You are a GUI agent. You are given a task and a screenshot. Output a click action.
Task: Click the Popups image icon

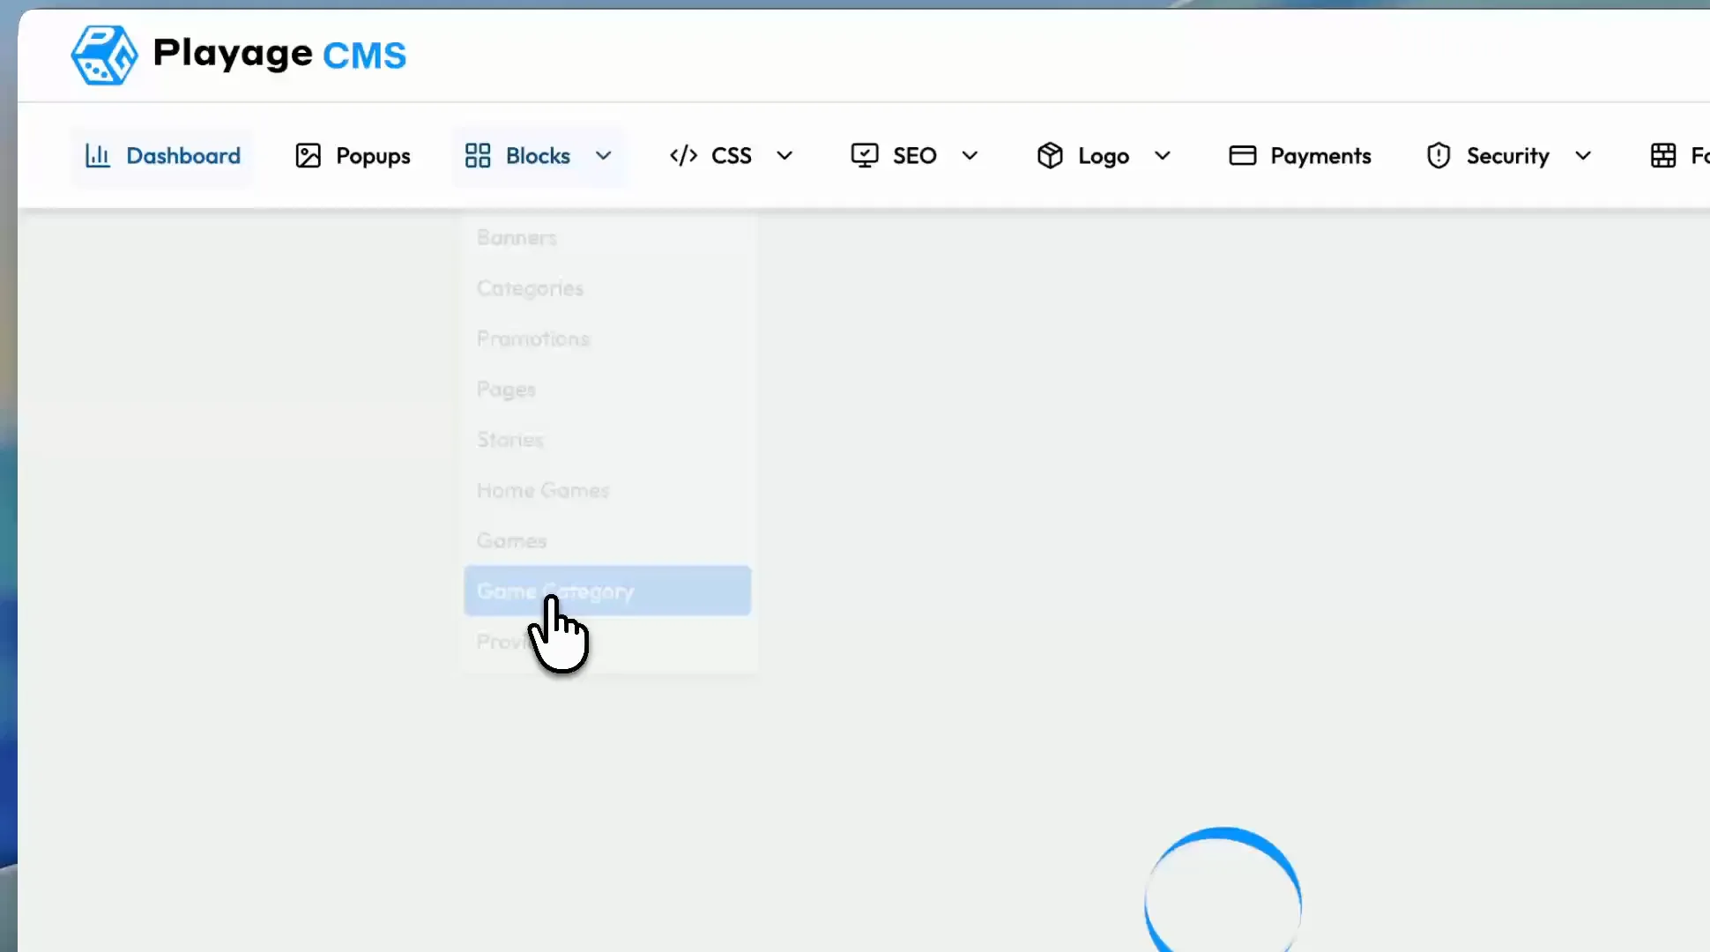(x=308, y=156)
